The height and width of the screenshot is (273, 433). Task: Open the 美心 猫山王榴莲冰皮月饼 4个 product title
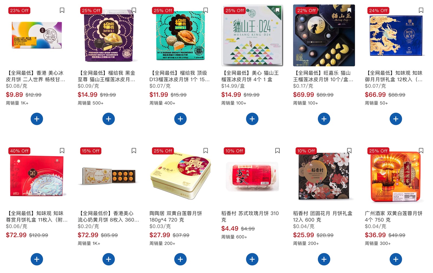[x=250, y=76]
